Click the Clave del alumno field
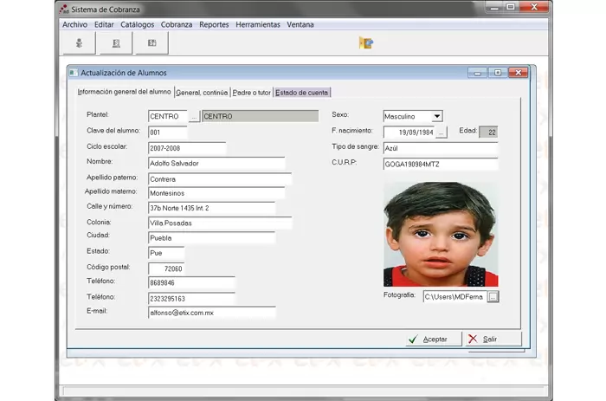 tap(168, 133)
